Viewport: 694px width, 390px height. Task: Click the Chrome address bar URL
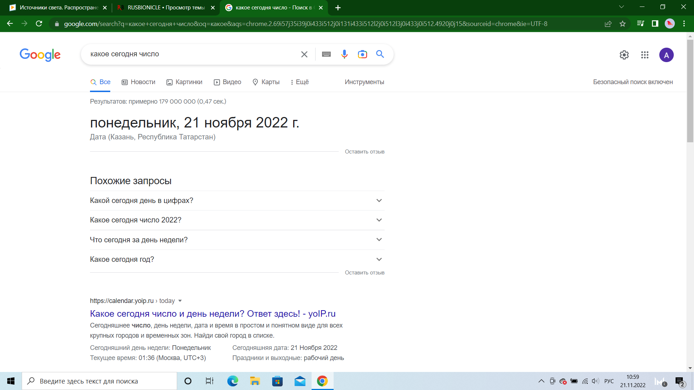[x=305, y=24]
